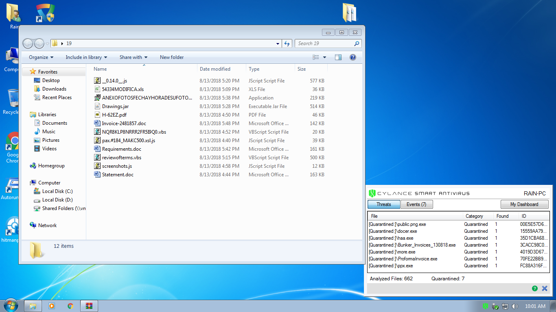Open the Organize dropdown menu

[41, 57]
